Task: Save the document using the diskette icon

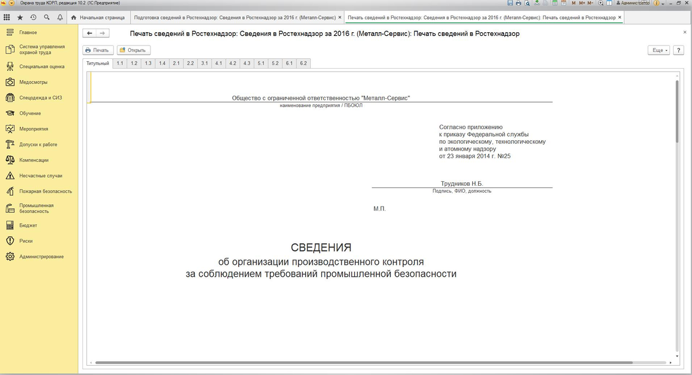Action: tap(510, 3)
